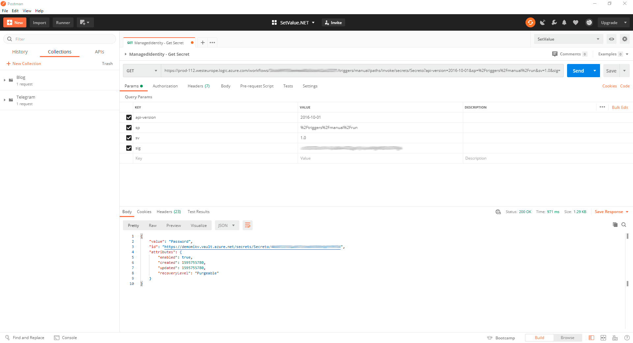Click New Collection link
633x343 pixels.
click(24, 64)
